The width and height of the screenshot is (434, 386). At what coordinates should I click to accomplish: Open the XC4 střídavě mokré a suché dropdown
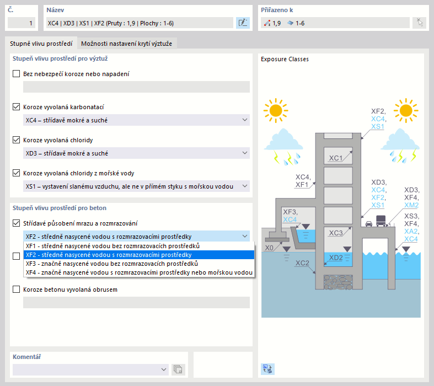pyautogui.click(x=136, y=120)
